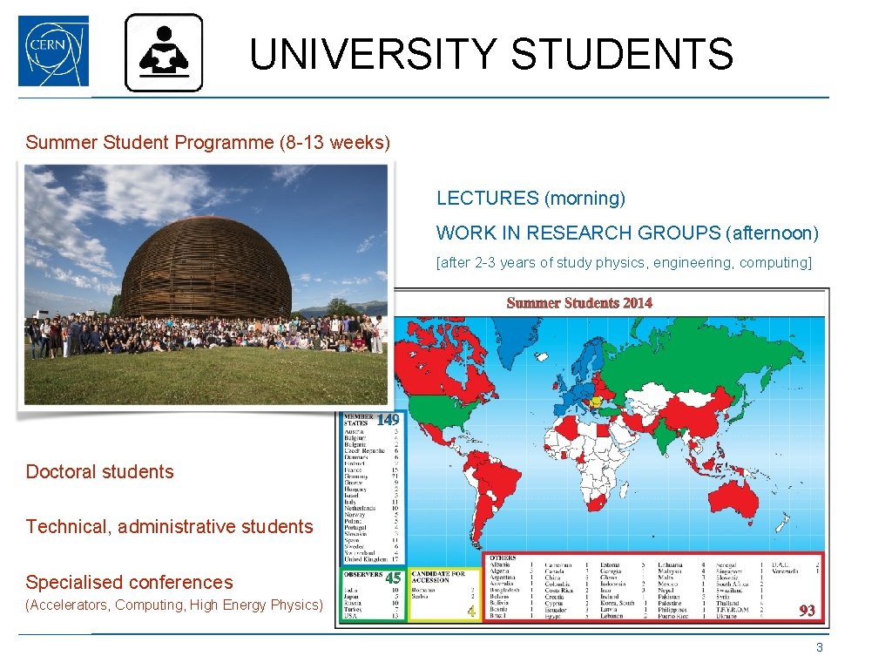892x669 pixels.
Task: Click the Puerto Rico entry in others list
Action: click(x=680, y=616)
